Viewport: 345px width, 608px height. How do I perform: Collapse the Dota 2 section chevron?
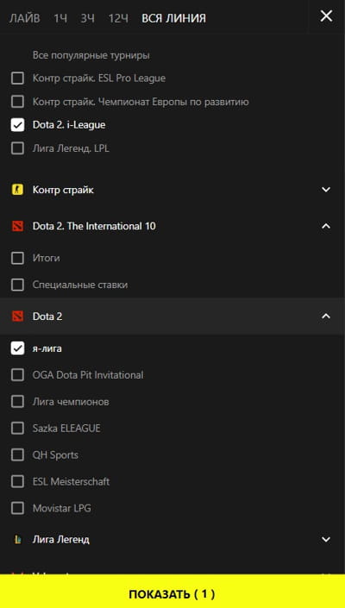point(326,317)
